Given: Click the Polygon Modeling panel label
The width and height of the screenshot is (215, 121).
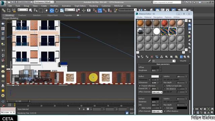Looking at the screenshot, I should pos(10,18).
